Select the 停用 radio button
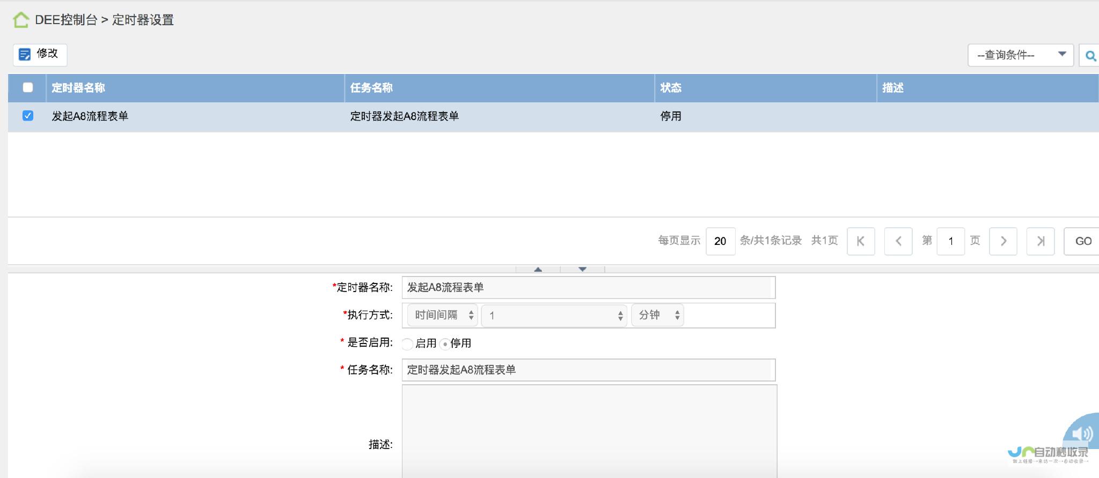 (x=445, y=344)
